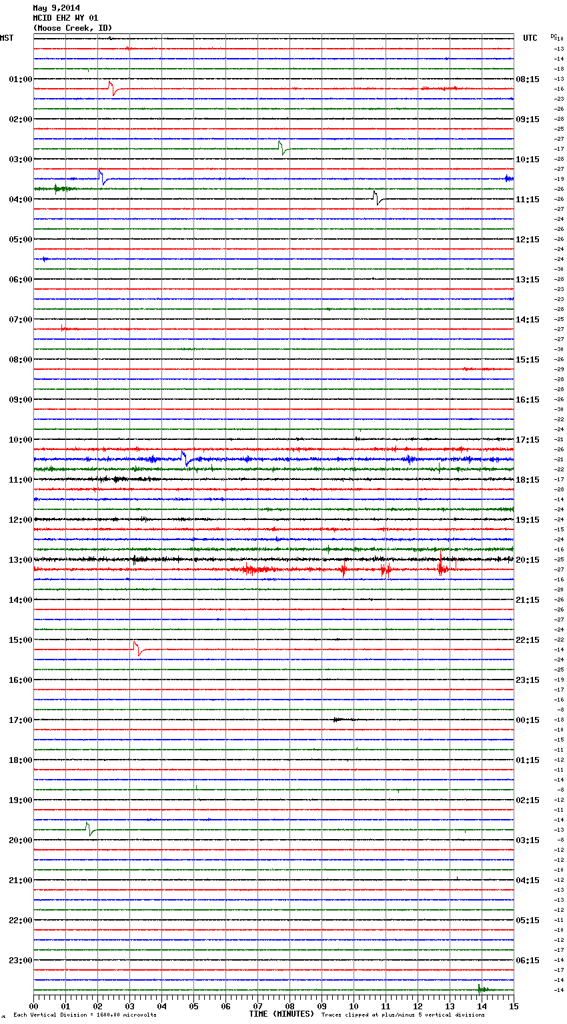567x1024 pixels.
Task: Click minute tick label "07" on bottom axis
Action: tap(257, 1006)
